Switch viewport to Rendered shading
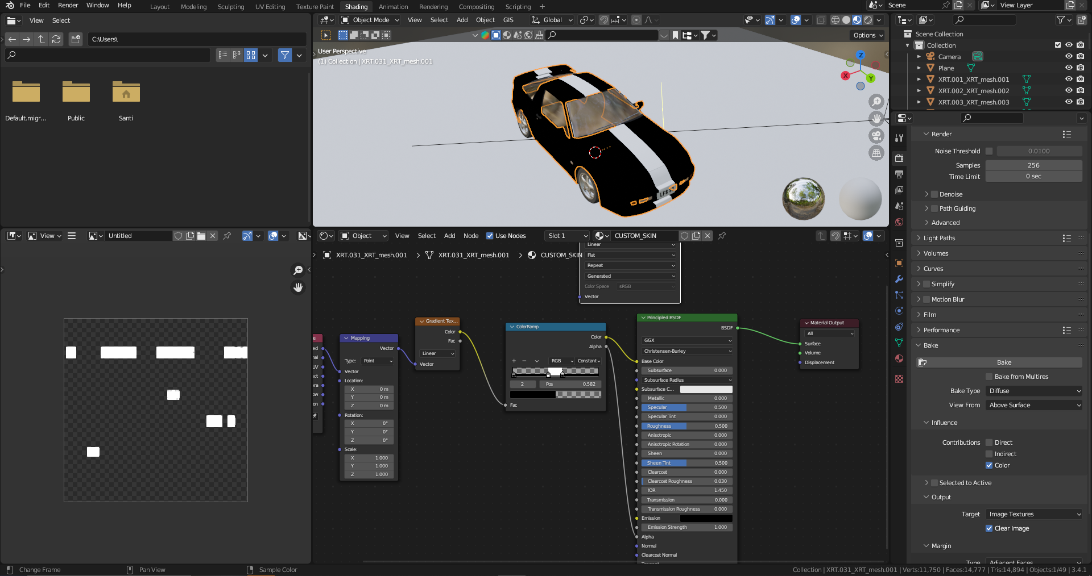 868,20
